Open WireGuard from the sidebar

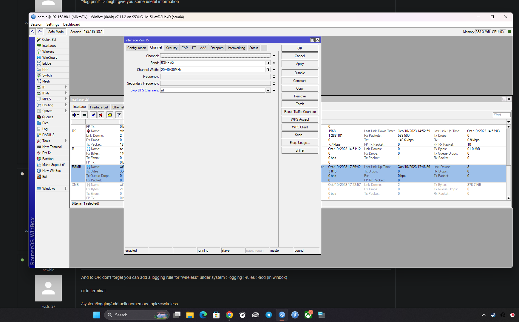[x=50, y=57]
